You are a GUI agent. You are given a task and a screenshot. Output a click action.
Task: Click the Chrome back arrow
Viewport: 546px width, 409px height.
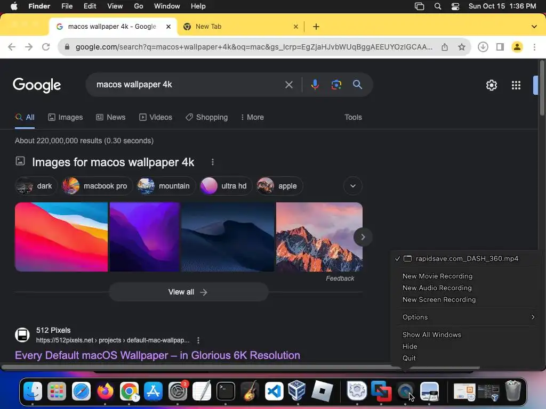coord(12,47)
